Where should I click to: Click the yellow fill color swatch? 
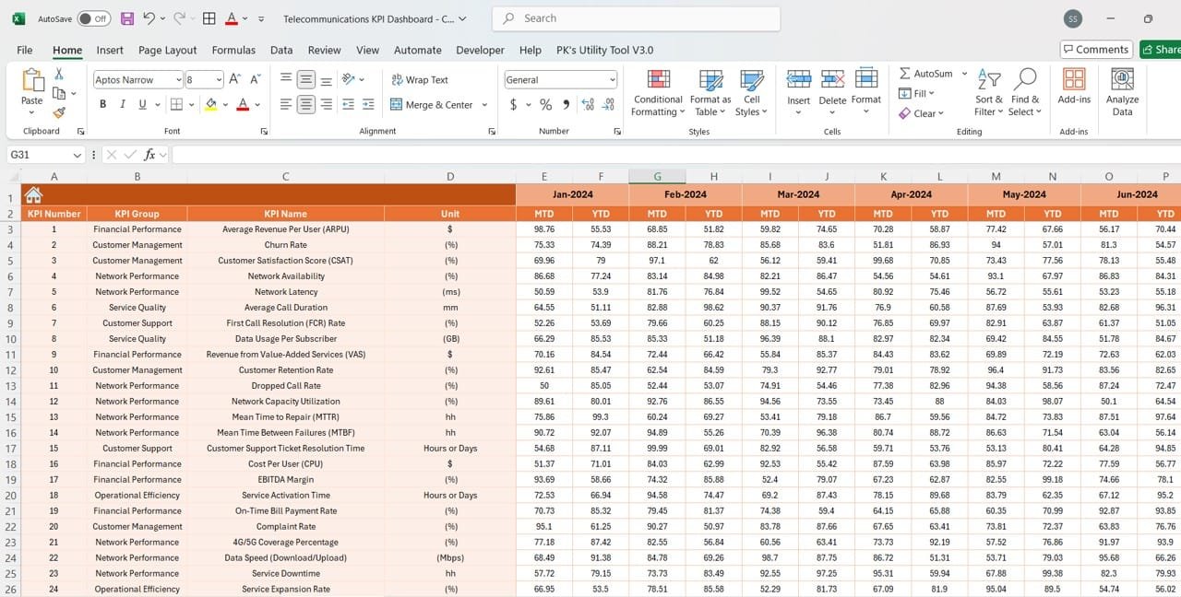(x=211, y=105)
